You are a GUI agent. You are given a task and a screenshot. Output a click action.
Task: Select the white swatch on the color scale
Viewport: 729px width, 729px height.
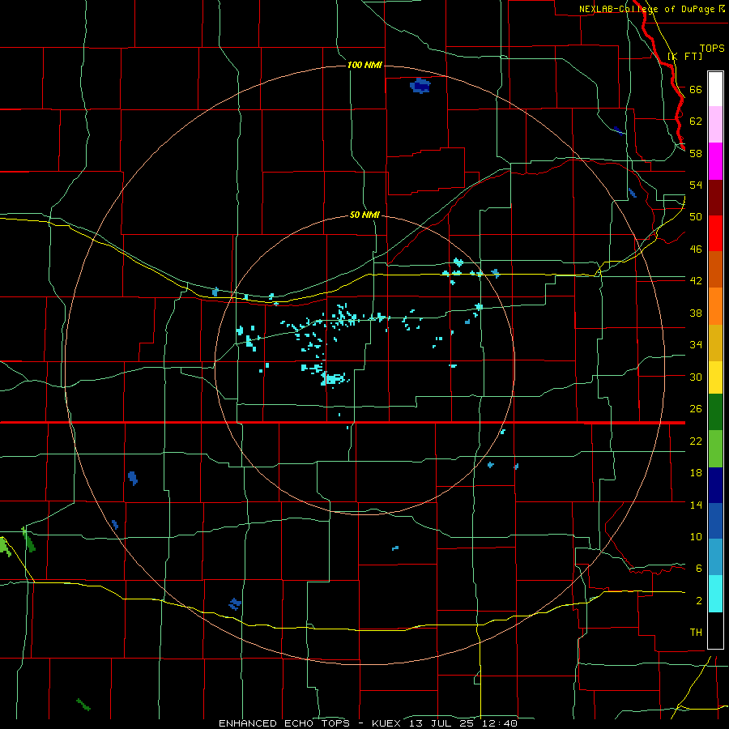pyautogui.click(x=715, y=89)
